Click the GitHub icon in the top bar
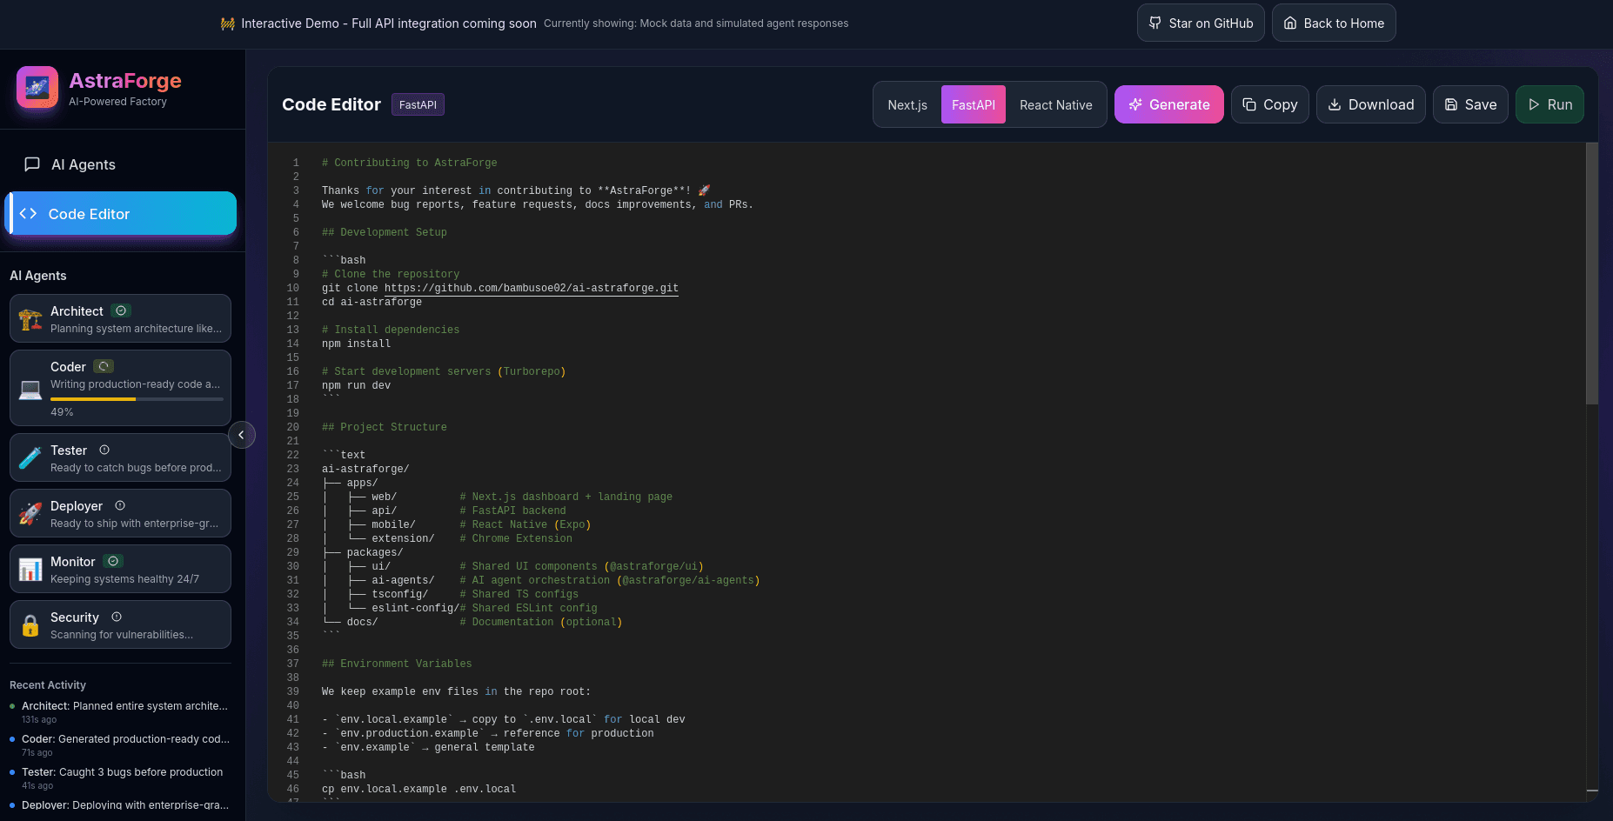Image resolution: width=1613 pixels, height=821 pixels. click(x=1155, y=23)
